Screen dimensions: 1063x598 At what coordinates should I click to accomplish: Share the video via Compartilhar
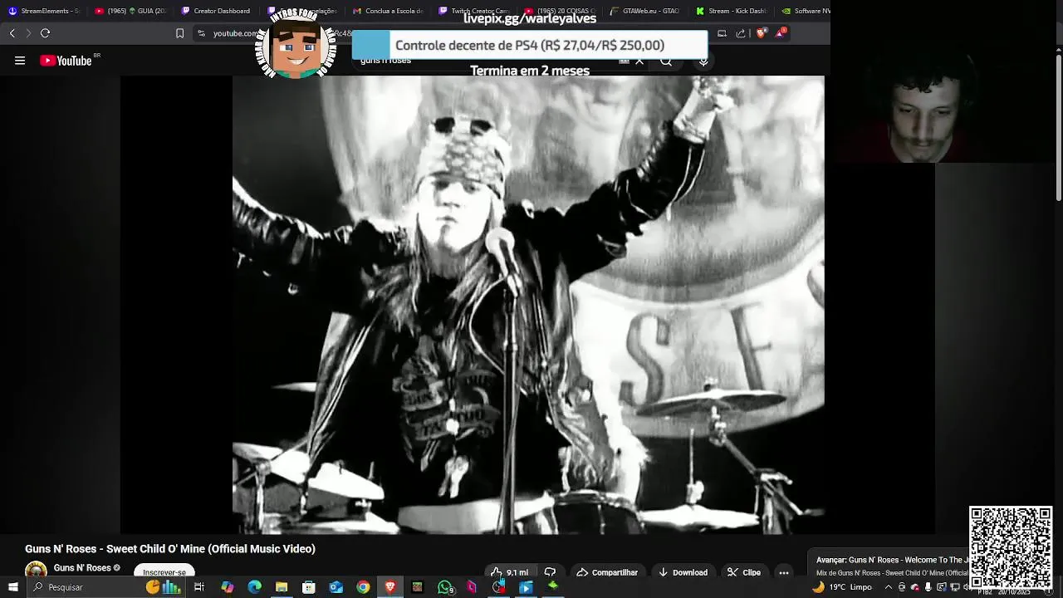pyautogui.click(x=607, y=572)
